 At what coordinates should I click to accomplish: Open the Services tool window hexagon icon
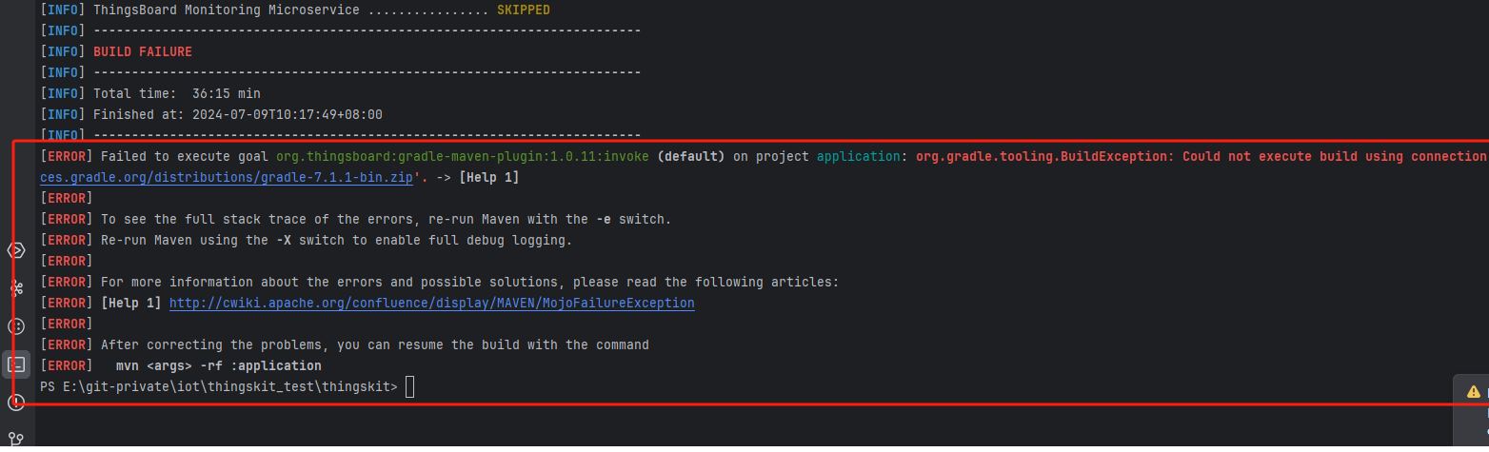point(16,250)
